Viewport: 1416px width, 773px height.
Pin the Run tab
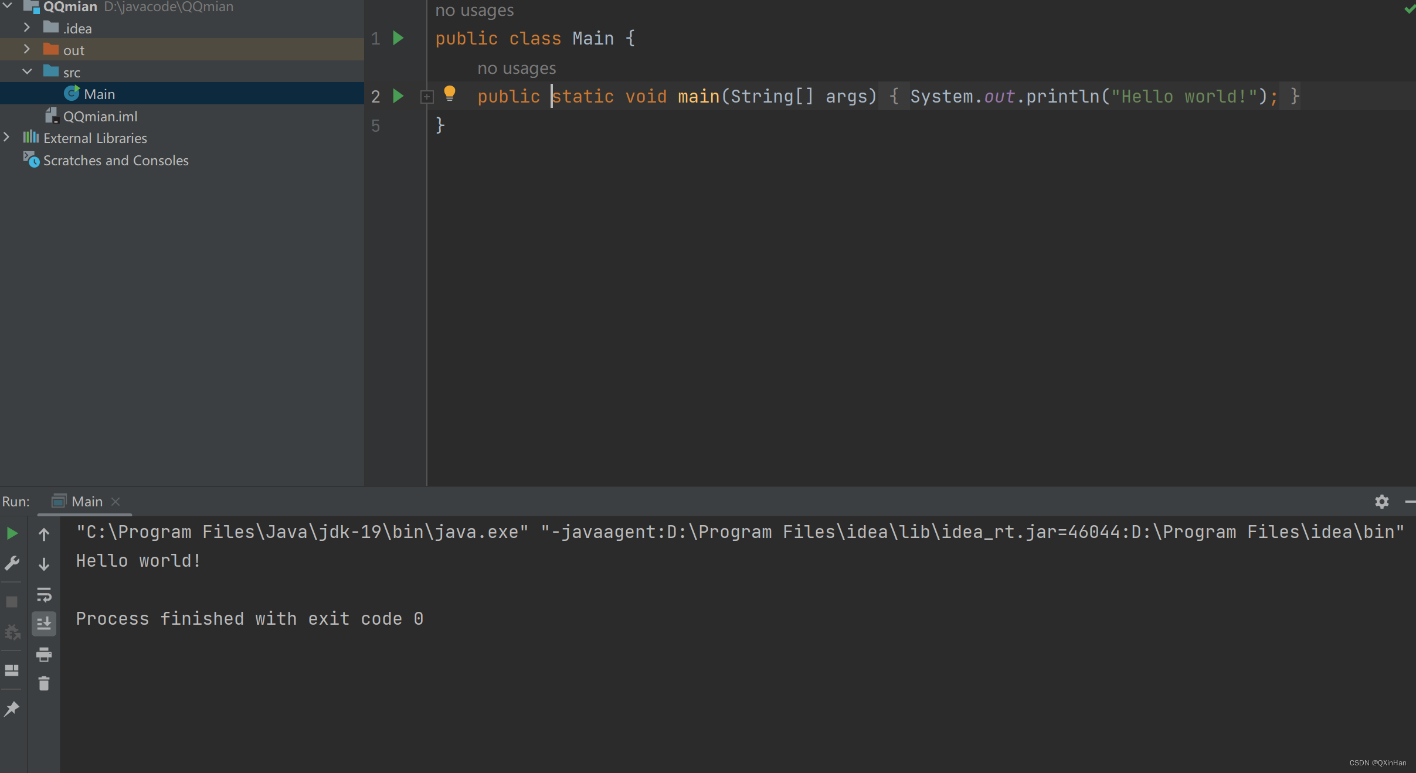(x=12, y=709)
